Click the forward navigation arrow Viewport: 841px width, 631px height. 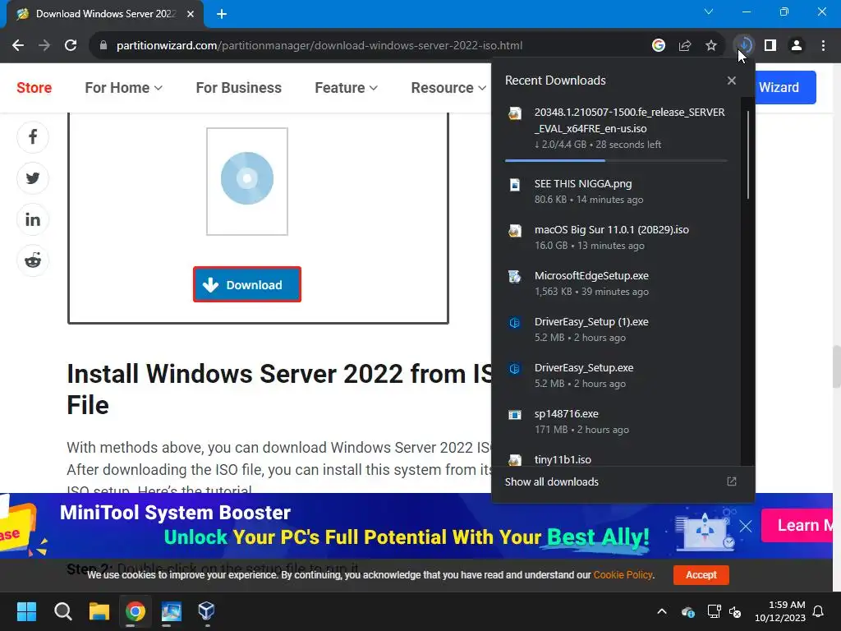(44, 46)
